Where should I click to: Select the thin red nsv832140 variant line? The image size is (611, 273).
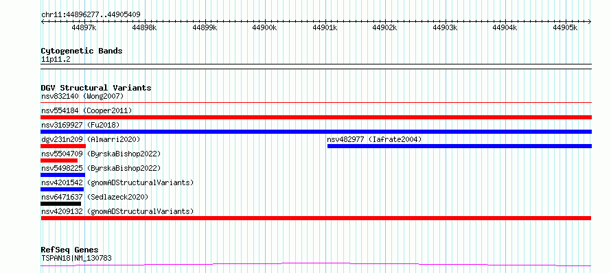click(x=316, y=103)
